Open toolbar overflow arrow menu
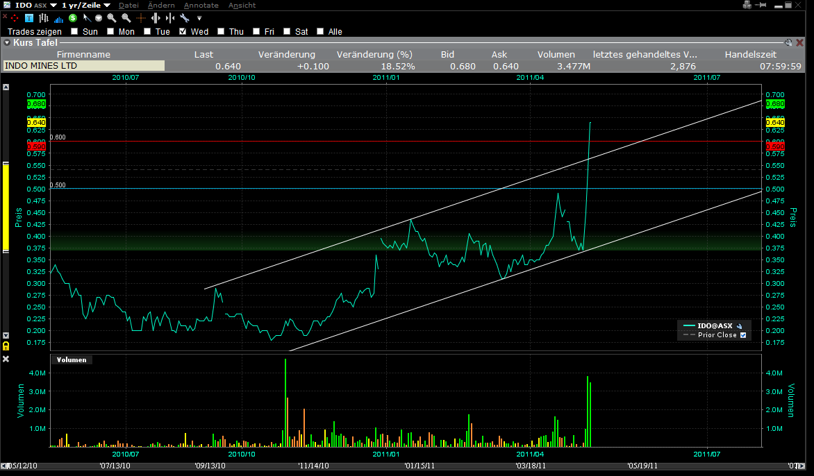The image size is (814, 476). 199,18
